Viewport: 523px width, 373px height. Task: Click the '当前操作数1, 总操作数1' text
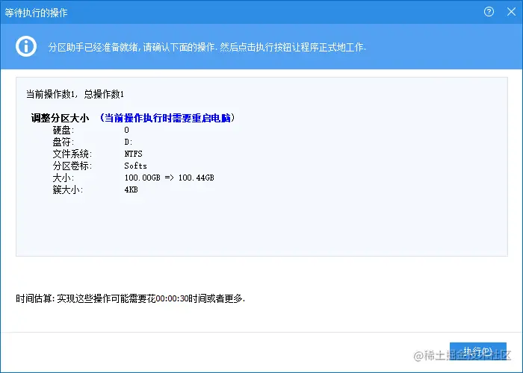point(75,94)
